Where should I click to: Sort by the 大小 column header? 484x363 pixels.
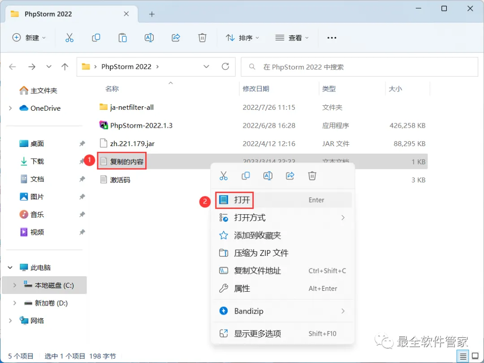(395, 89)
